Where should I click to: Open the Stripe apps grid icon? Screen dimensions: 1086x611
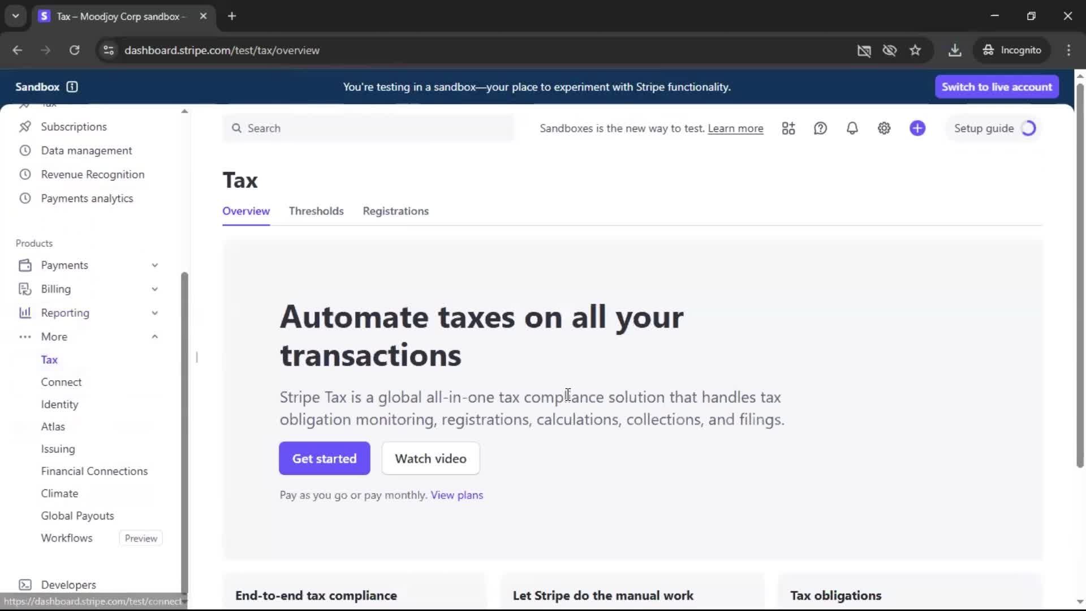coord(788,128)
